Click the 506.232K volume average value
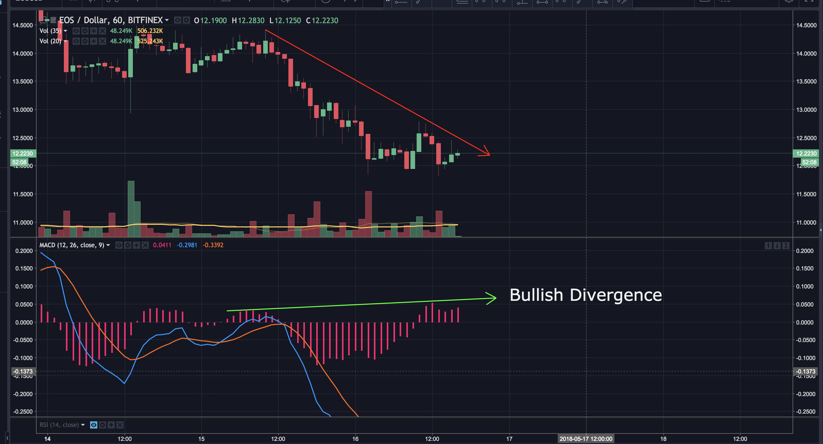 point(150,31)
